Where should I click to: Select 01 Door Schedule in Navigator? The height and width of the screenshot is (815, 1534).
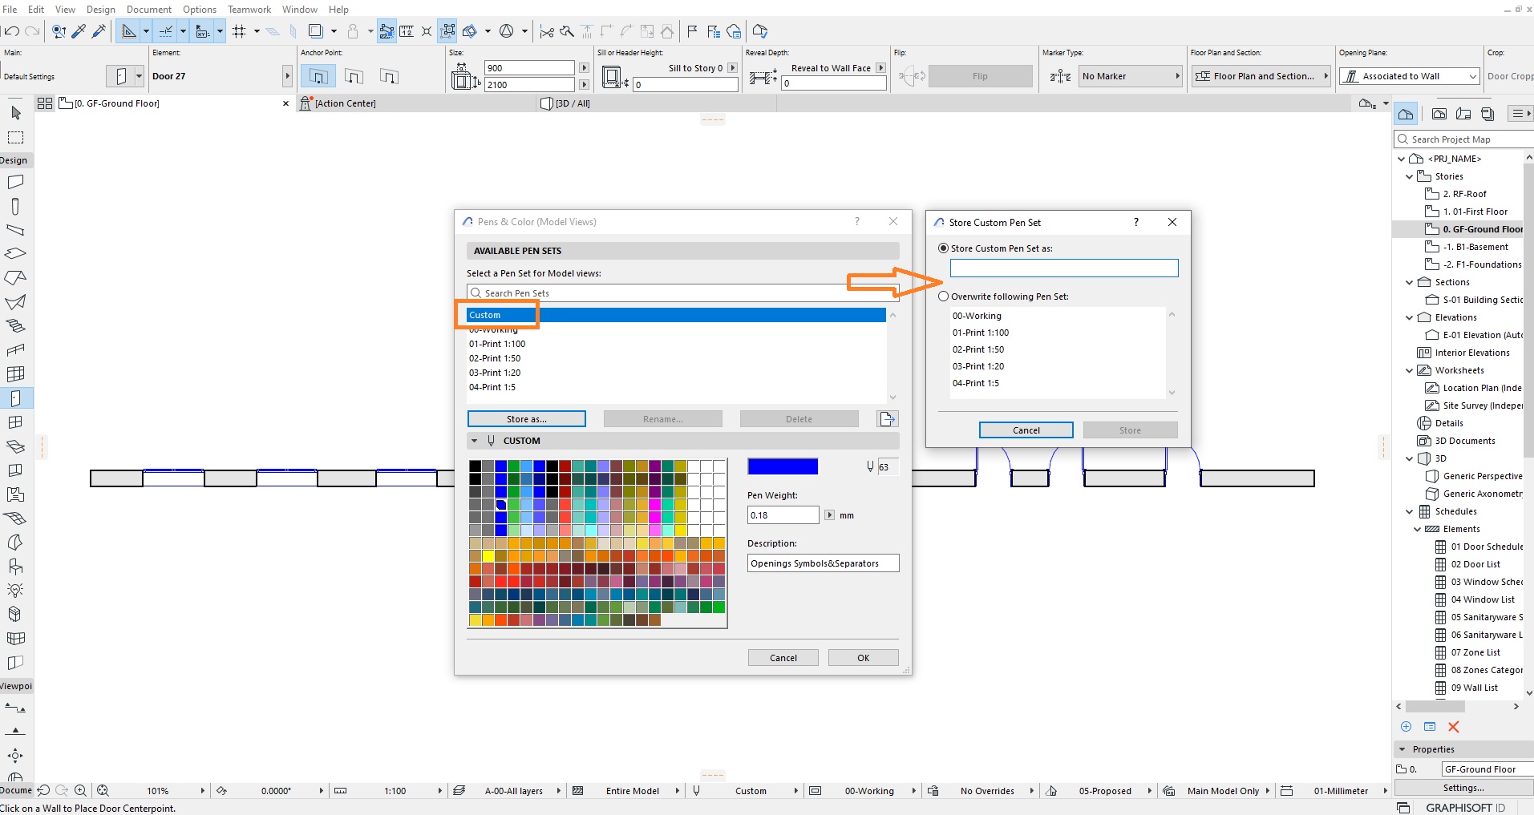(1486, 547)
